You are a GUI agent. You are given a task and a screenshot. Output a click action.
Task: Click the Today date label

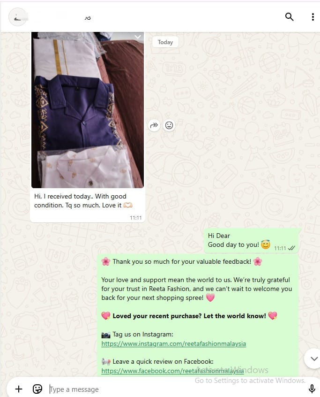[x=165, y=42]
